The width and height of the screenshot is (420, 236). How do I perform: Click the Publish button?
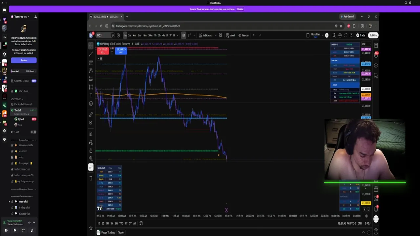point(373,35)
